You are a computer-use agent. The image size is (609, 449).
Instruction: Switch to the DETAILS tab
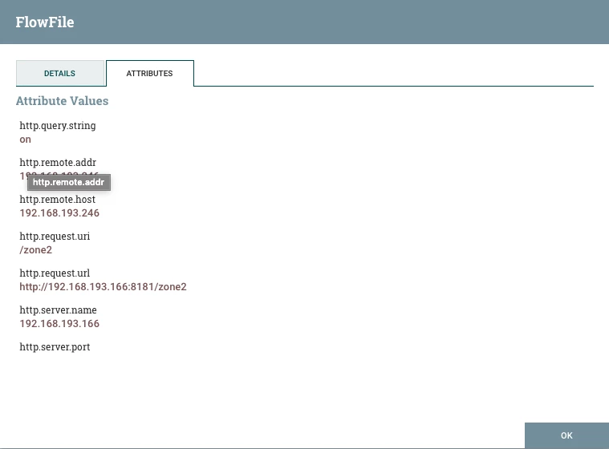60,73
